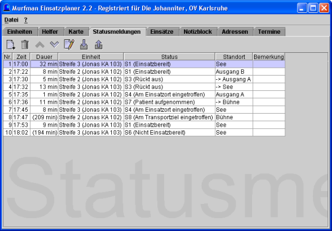Click the (209 min) duration cell

coord(44,117)
